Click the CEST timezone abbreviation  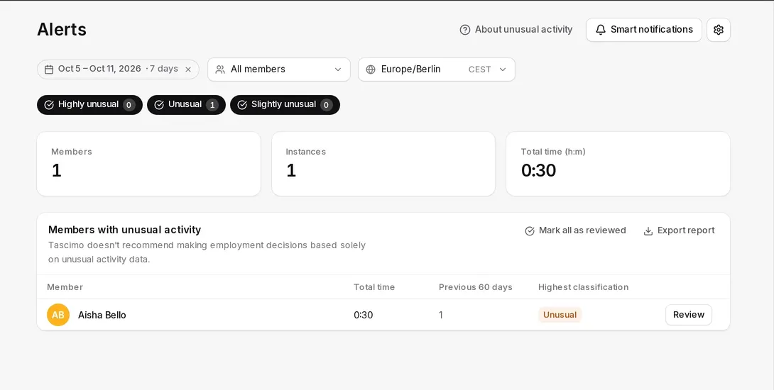click(x=479, y=69)
